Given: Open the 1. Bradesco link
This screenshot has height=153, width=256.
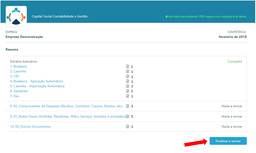Looking at the screenshot, I should pos(18,66).
